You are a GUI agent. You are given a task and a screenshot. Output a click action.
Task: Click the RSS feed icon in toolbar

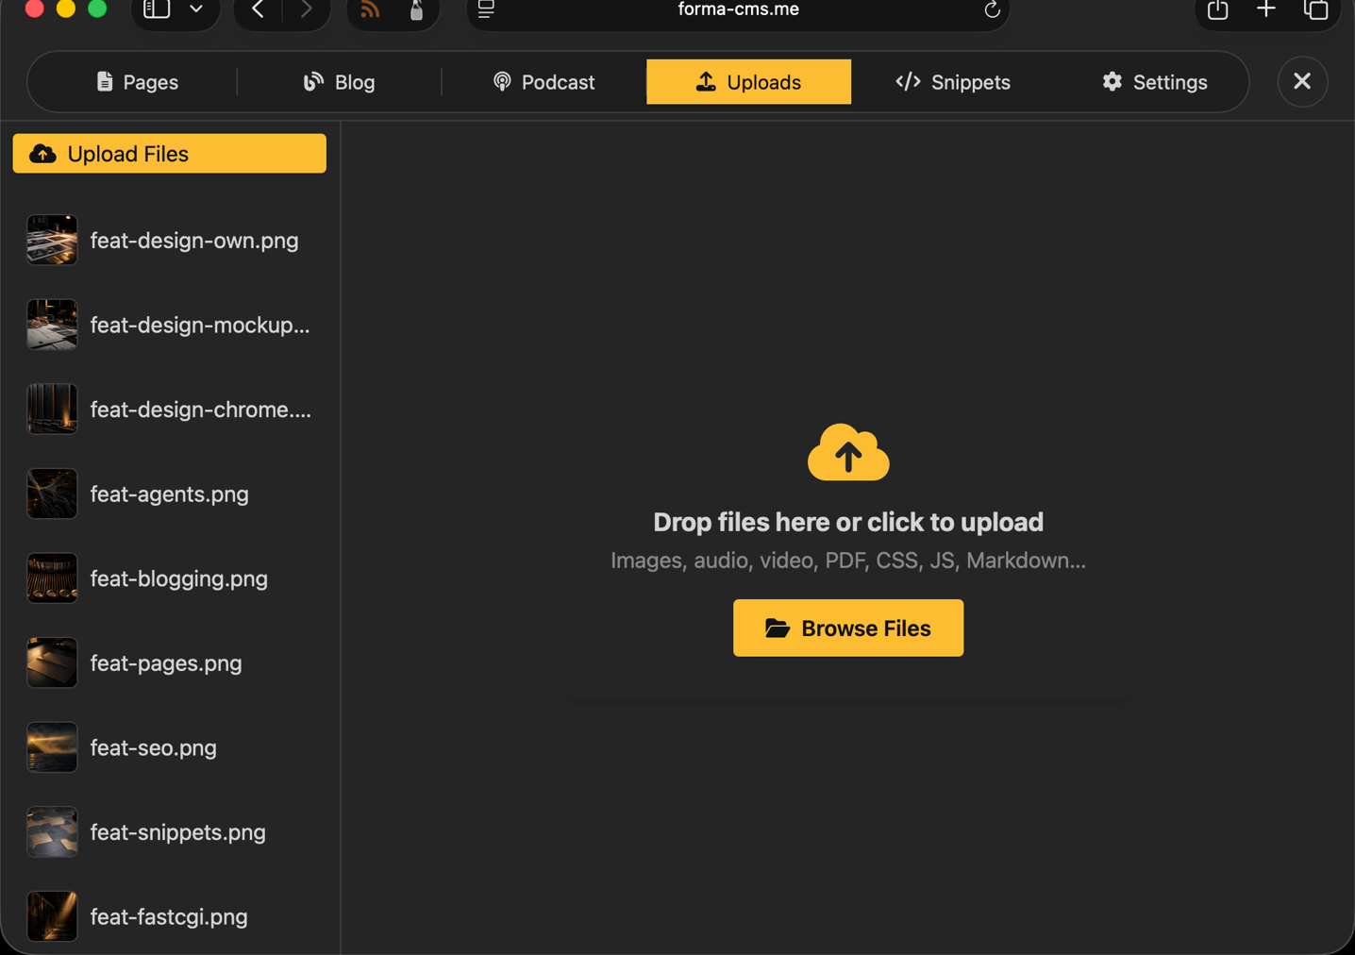point(369,9)
